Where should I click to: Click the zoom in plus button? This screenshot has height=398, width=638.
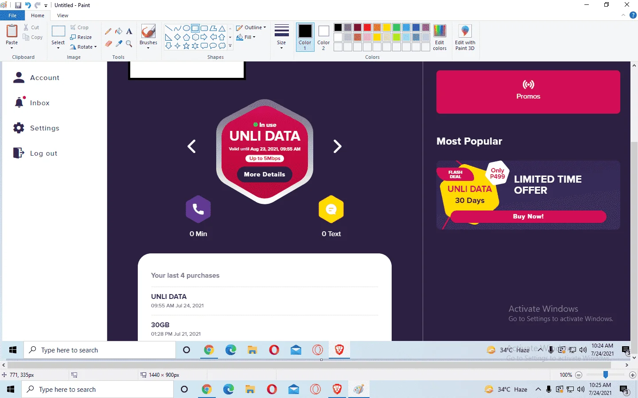(x=633, y=375)
